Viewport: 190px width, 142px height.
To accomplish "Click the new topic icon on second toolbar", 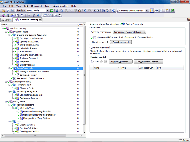I will click(12, 15).
